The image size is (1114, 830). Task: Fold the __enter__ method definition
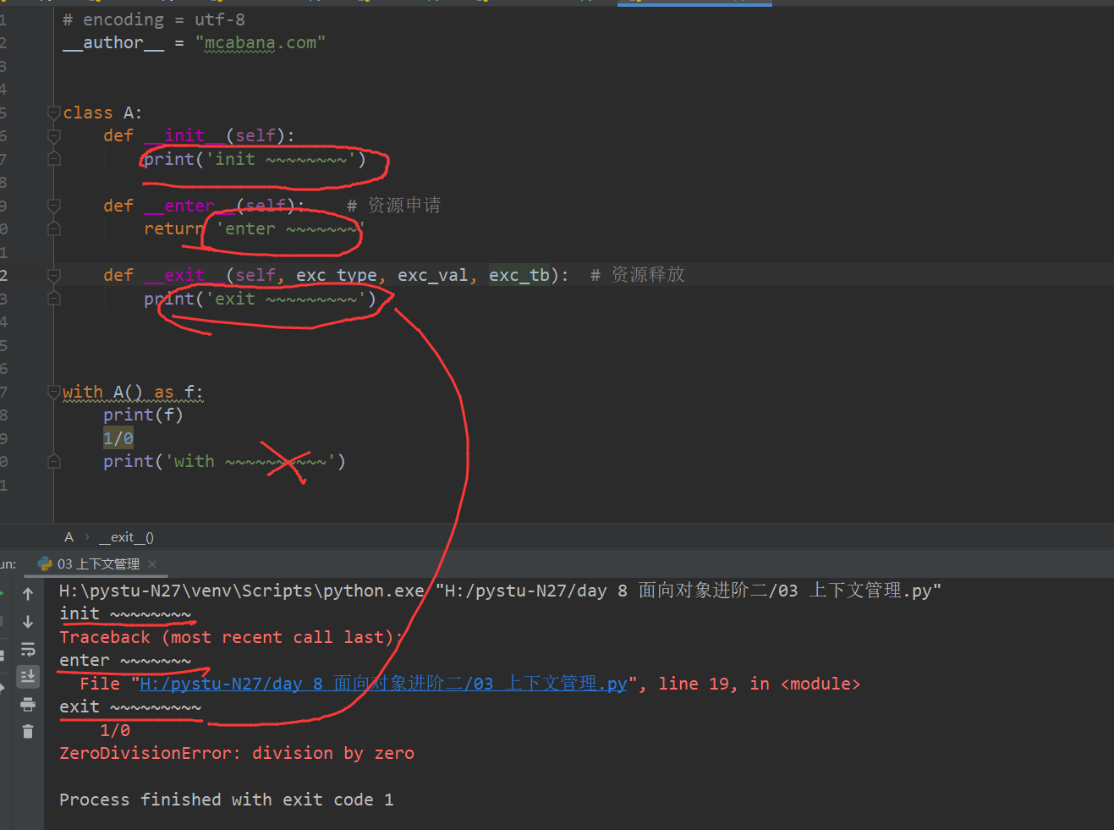pyautogui.click(x=54, y=206)
